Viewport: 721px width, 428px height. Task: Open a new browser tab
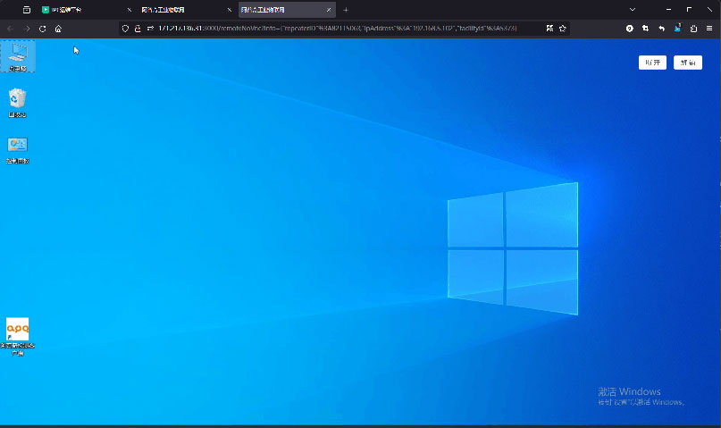(x=346, y=10)
